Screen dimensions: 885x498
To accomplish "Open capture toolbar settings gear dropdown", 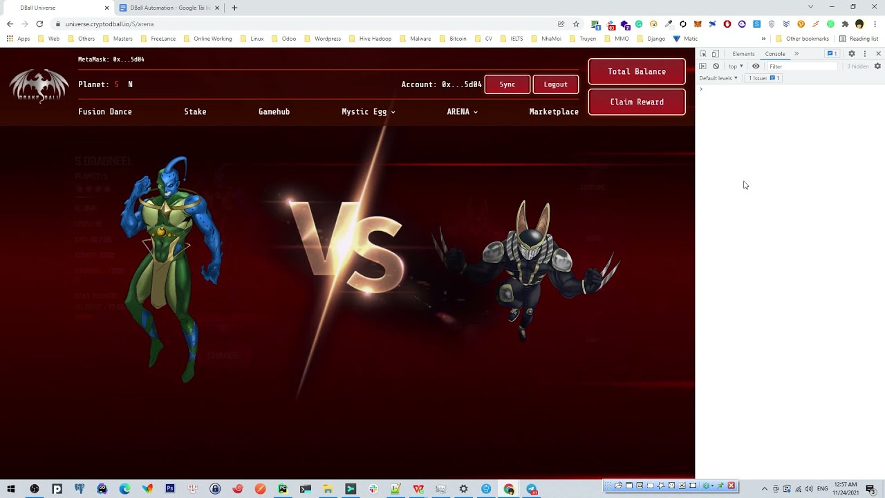I will pos(708,486).
